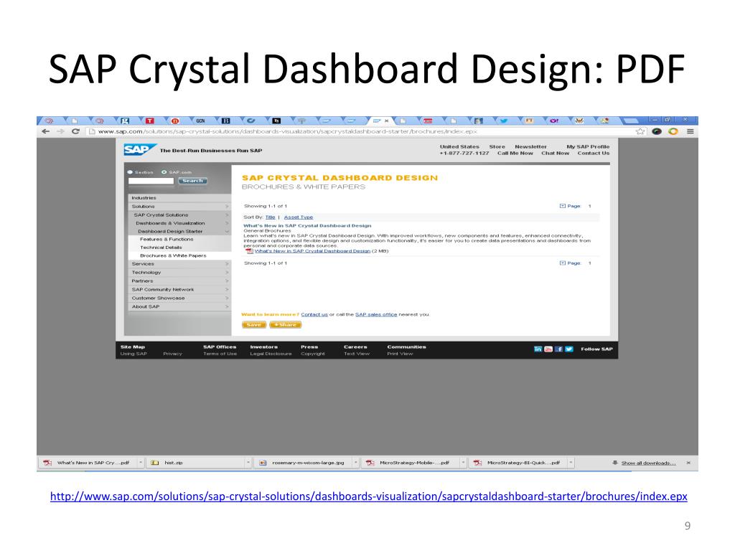Viewport: 735px width, 551px height.
Task: Expand the SAP Community Network arrow
Action: coord(227,290)
